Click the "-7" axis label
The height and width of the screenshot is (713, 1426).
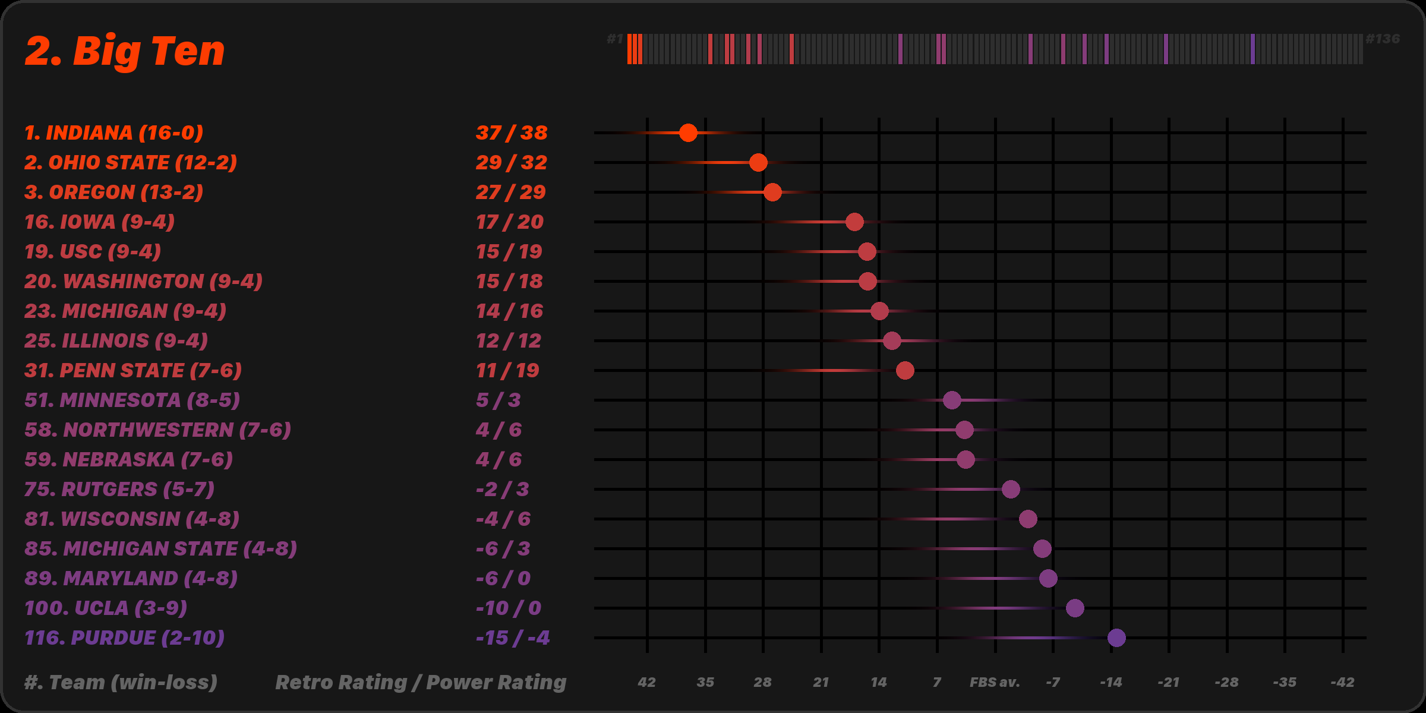[1053, 682]
